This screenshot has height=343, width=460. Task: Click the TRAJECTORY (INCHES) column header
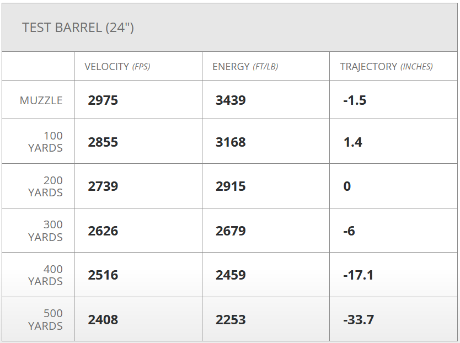coord(386,67)
